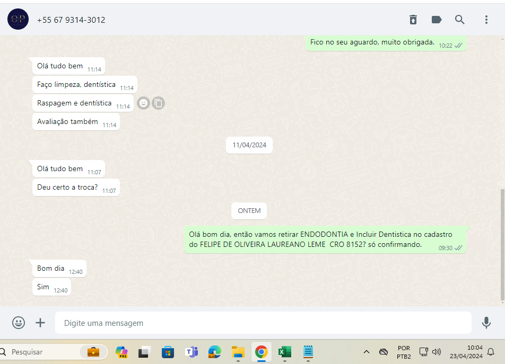Open the contact profile picture
505x364 pixels.
[x=18, y=19]
